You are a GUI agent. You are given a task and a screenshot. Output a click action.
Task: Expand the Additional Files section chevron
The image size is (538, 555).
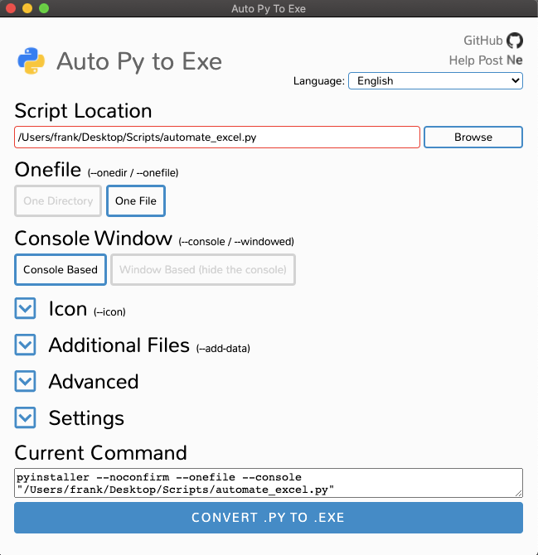[x=25, y=345]
